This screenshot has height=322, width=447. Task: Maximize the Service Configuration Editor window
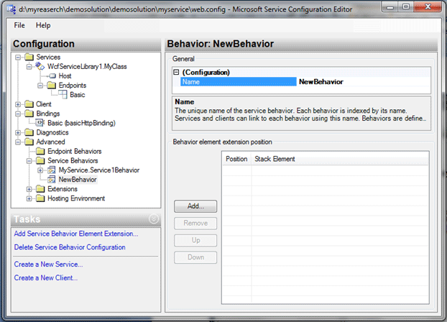[x=406, y=6]
